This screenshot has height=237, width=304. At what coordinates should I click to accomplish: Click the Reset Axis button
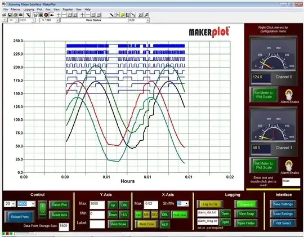[60, 215]
